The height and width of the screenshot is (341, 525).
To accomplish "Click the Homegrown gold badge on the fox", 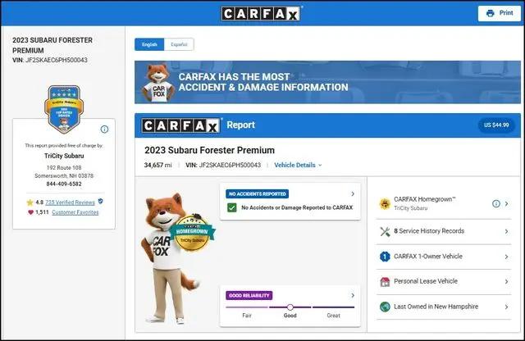I will pos(192,233).
